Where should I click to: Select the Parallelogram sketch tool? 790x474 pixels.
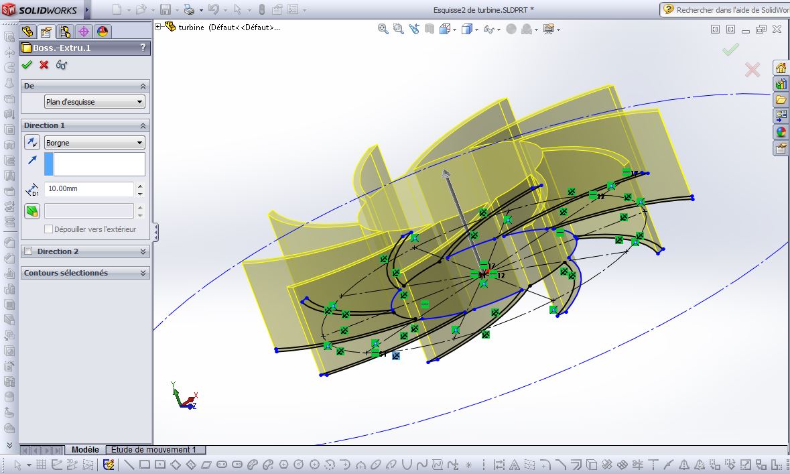click(x=206, y=465)
